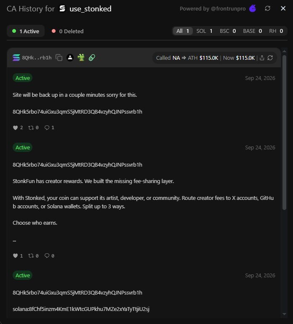
Task: Click the Solana chain icon beside 8QHk..rb1h
Action: 16,58
